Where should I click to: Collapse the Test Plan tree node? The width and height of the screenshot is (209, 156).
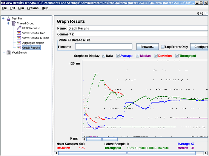coord(3,18)
